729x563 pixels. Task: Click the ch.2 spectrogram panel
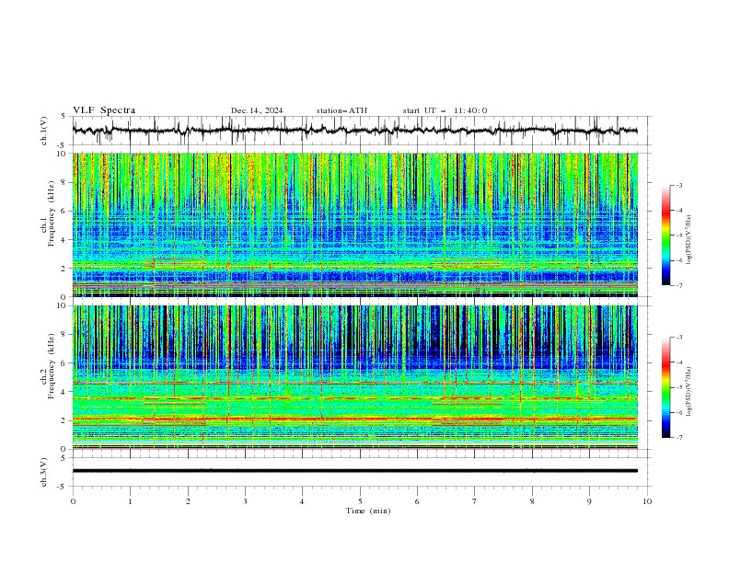coord(354,377)
